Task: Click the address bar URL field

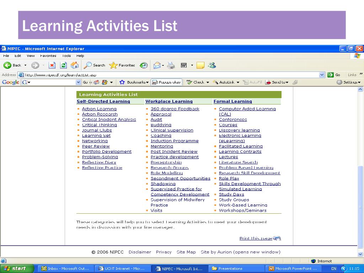Action: (171, 75)
